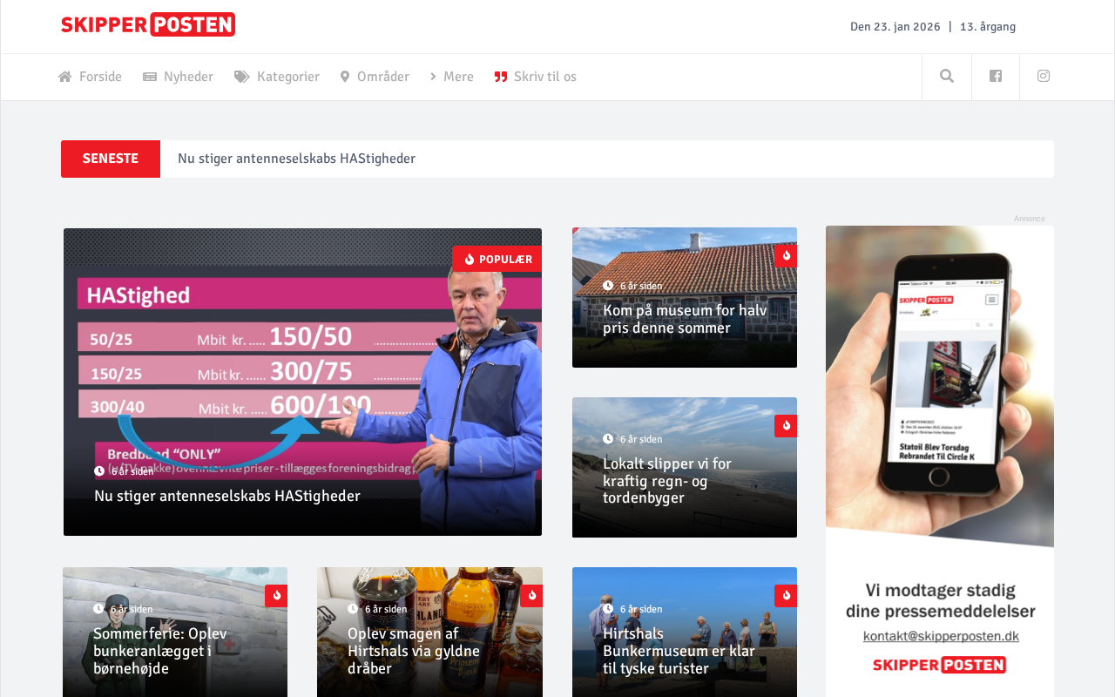Click the flame icon on the gyldne dråber card
The height and width of the screenshot is (697, 1115).
pos(531,596)
